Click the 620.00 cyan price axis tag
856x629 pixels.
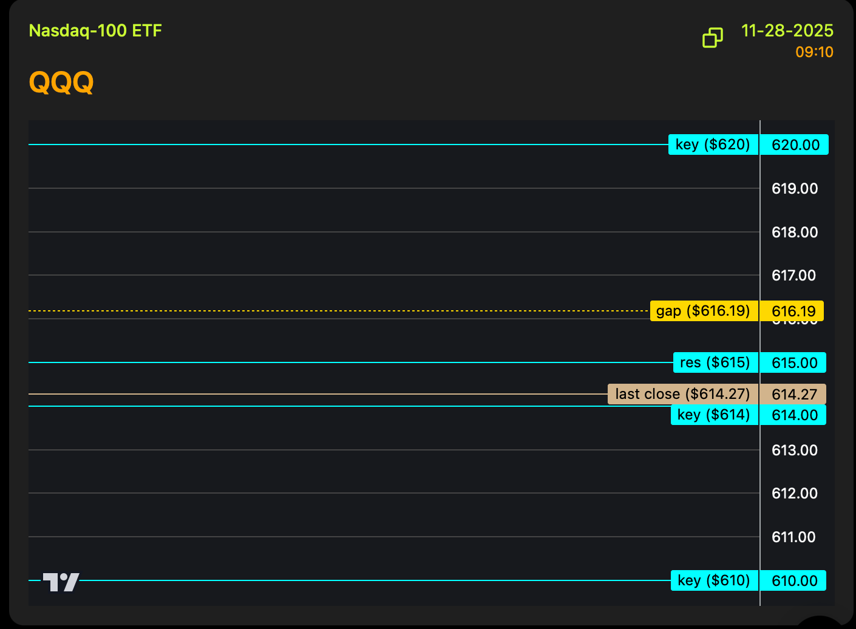[x=795, y=145]
